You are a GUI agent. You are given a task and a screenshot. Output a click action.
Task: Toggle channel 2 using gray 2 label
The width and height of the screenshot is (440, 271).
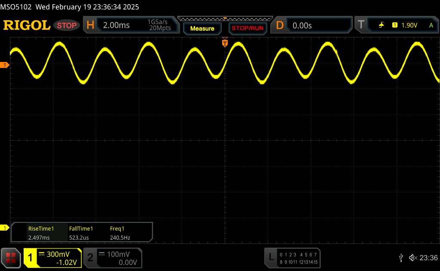click(90, 258)
